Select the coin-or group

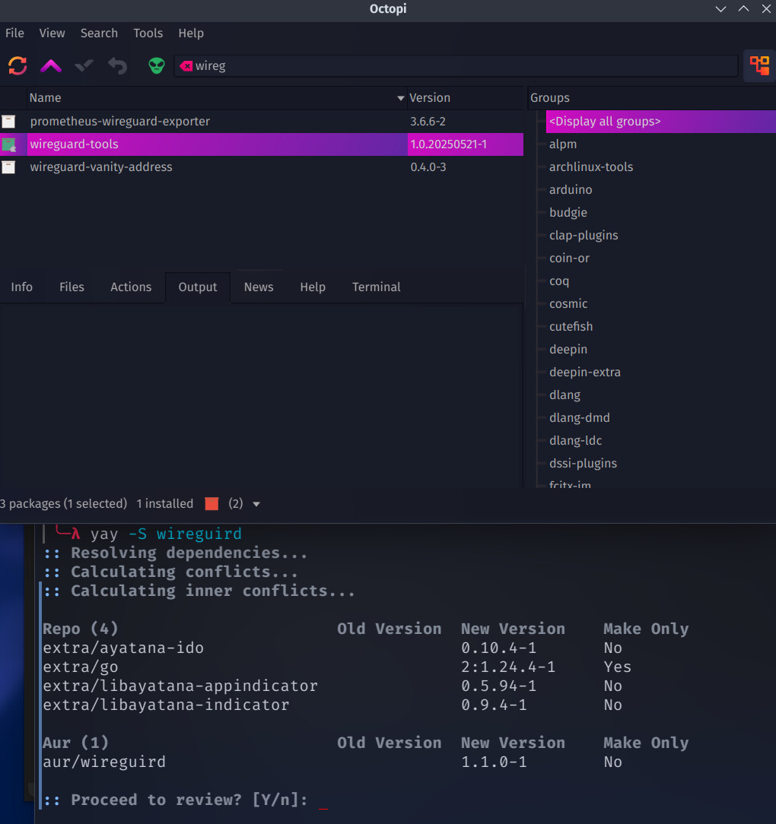[x=569, y=258]
